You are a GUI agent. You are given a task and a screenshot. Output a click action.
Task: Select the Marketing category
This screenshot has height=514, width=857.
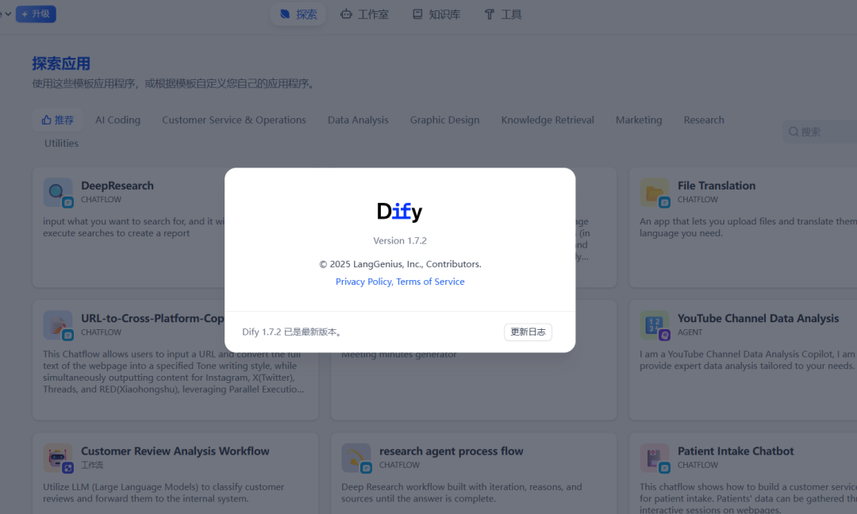click(639, 120)
